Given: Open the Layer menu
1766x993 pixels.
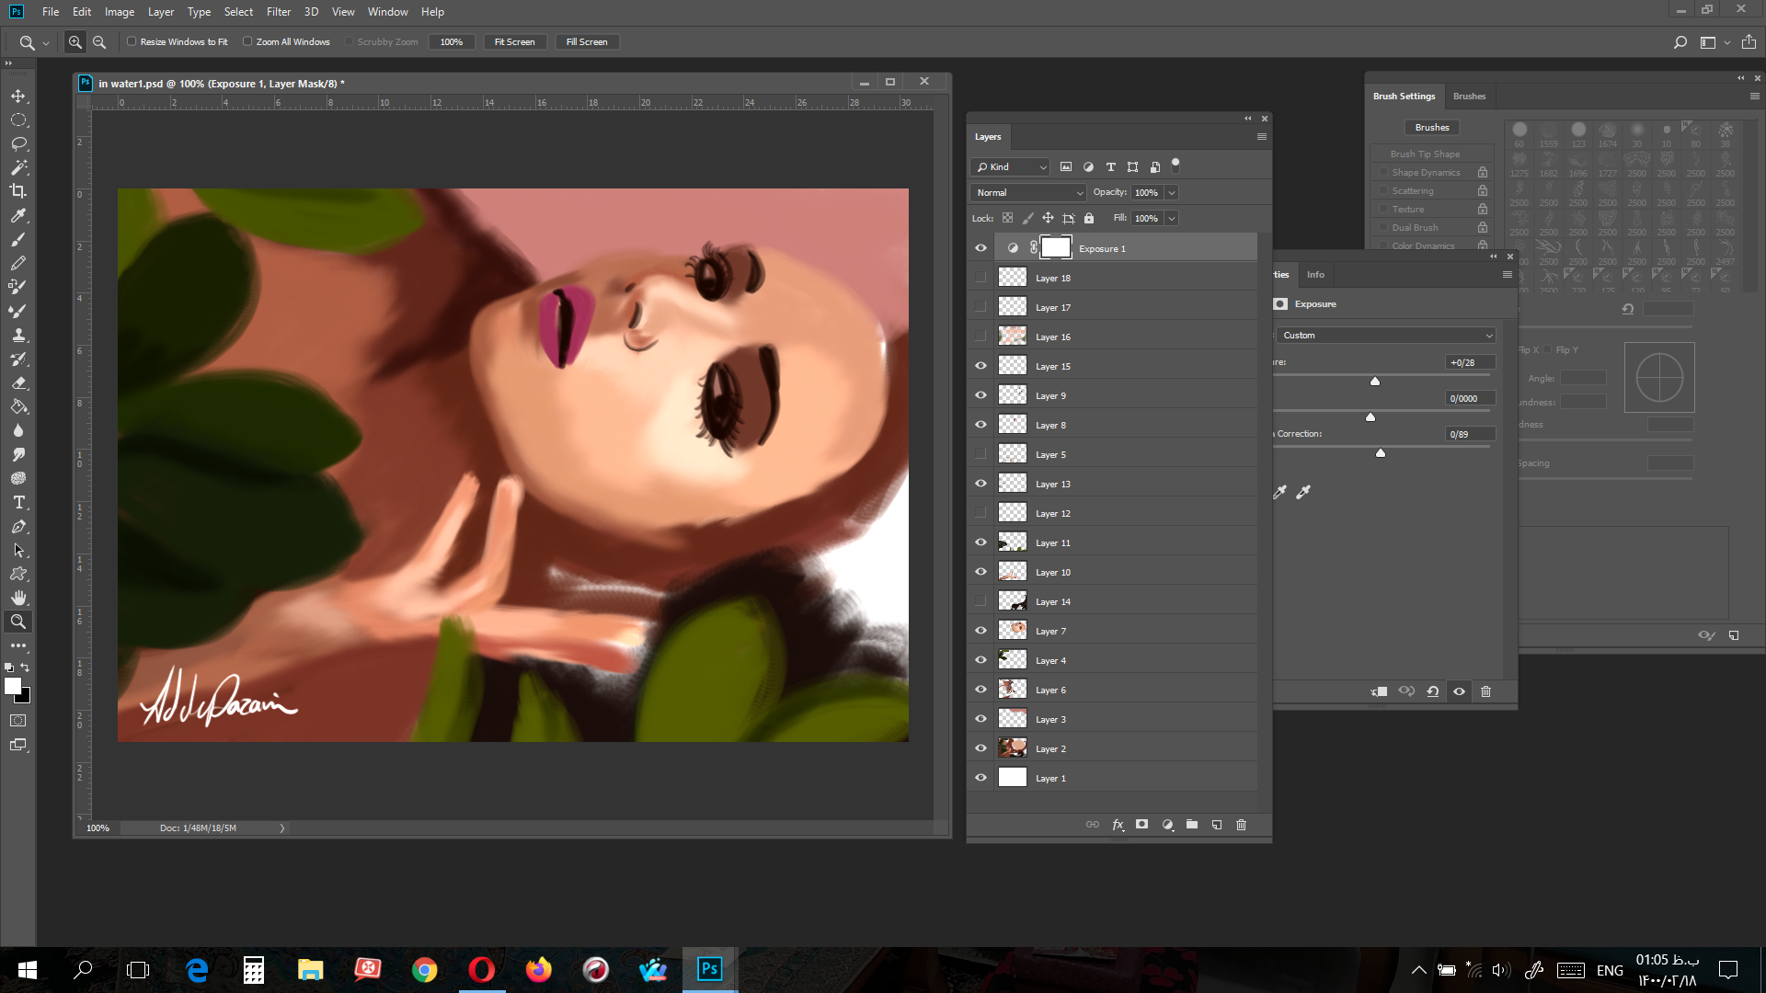Looking at the screenshot, I should coord(161,12).
